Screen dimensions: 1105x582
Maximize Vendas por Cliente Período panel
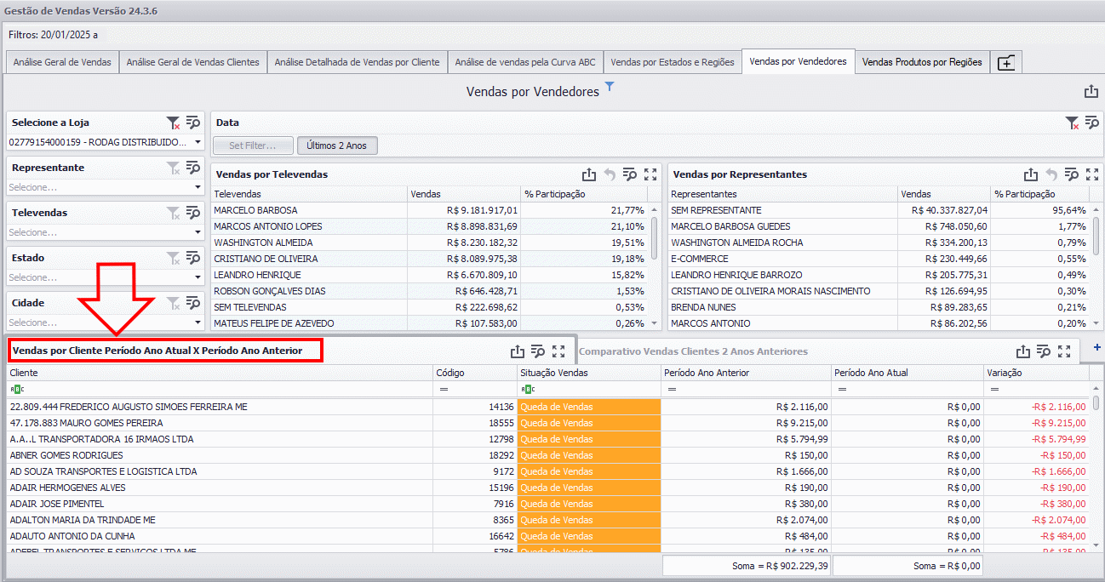[558, 351]
